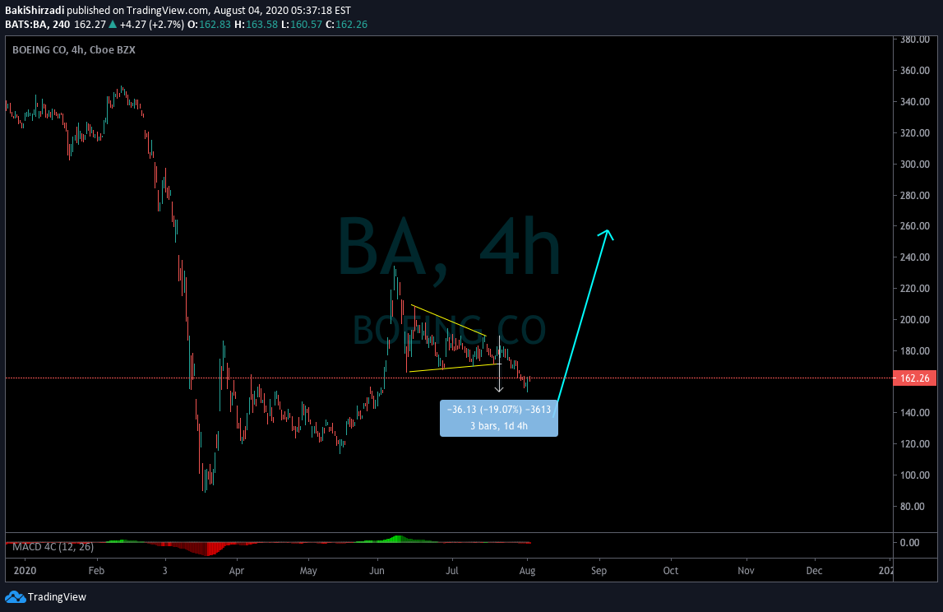
Task: Click the 220.00 price axis label
Action: [x=915, y=289]
